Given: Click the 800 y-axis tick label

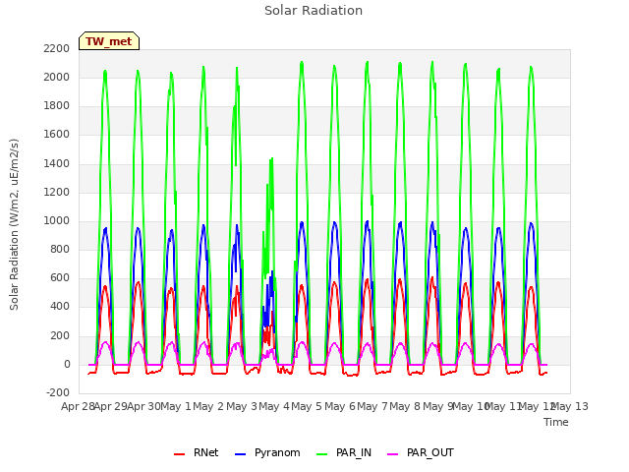Looking at the screenshot, I should pos(60,249).
